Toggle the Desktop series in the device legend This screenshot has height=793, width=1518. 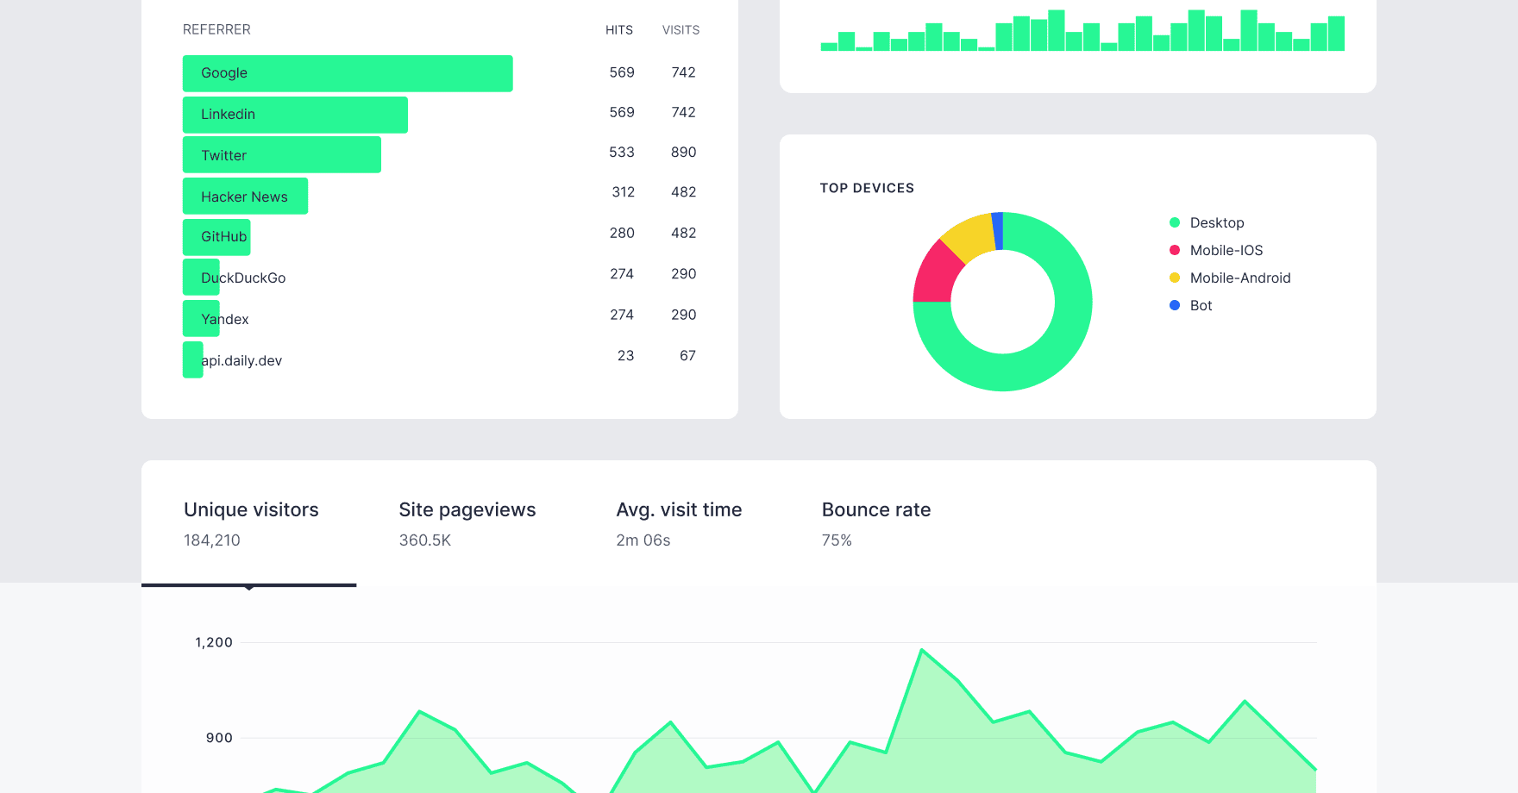(x=1216, y=222)
